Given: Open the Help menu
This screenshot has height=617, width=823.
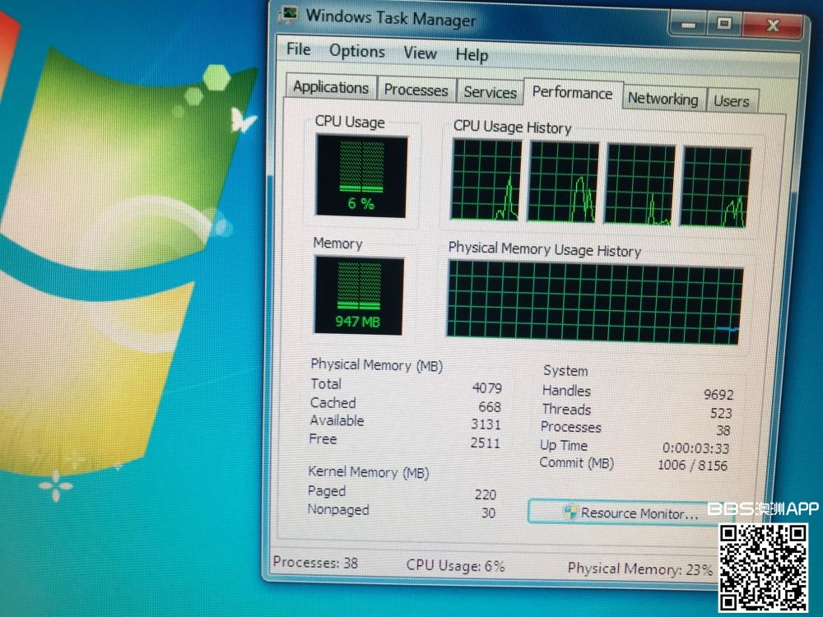Looking at the screenshot, I should pos(472,55).
